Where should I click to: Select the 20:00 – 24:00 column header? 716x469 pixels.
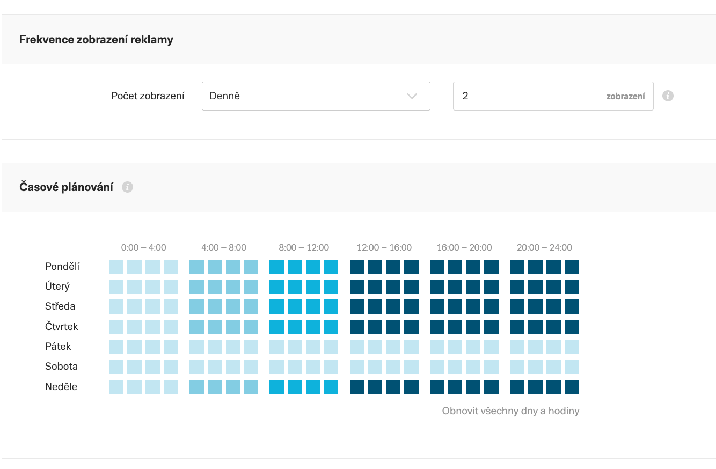pos(544,247)
